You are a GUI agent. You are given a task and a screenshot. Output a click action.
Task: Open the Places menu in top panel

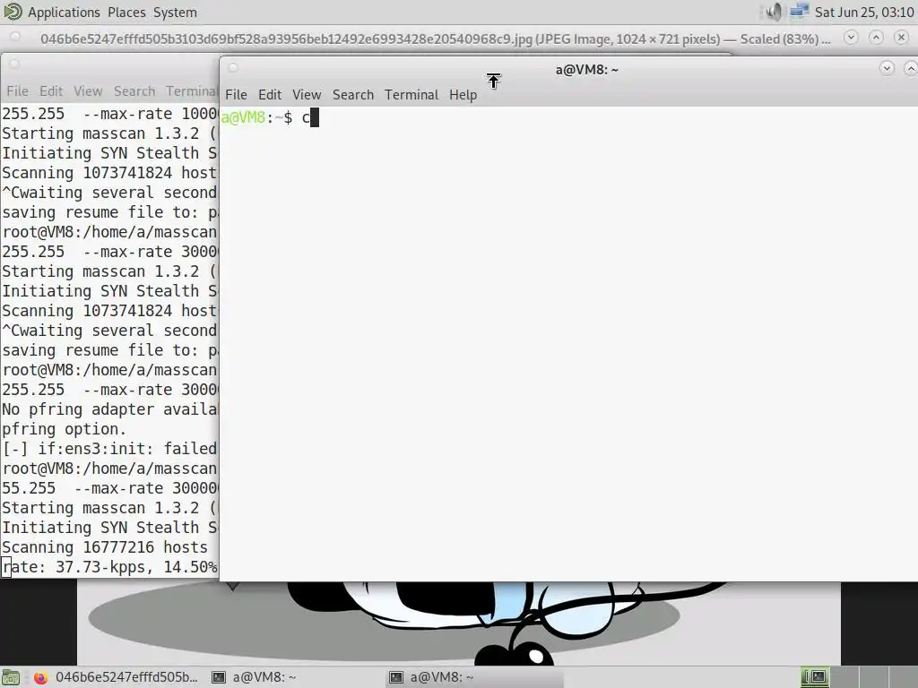pyautogui.click(x=126, y=13)
